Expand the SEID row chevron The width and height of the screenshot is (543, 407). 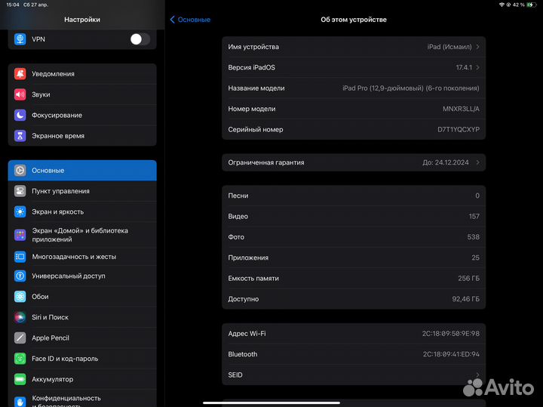point(478,375)
